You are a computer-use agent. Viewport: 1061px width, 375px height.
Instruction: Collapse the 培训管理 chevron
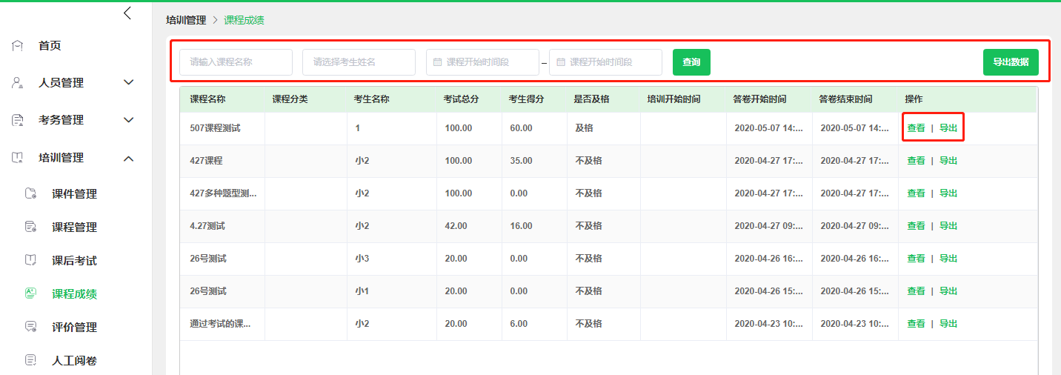(x=128, y=158)
